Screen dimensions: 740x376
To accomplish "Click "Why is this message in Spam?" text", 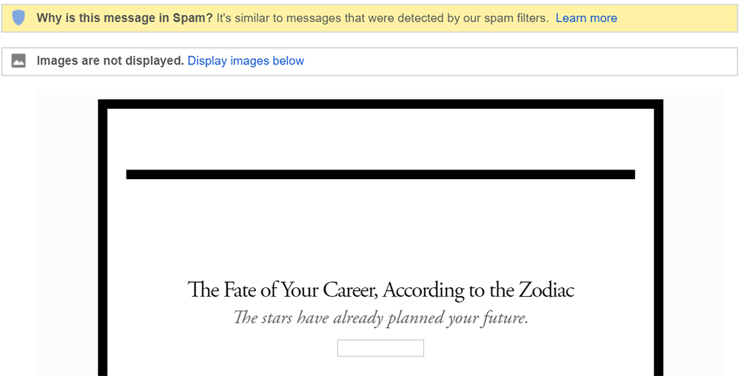I will 124,18.
